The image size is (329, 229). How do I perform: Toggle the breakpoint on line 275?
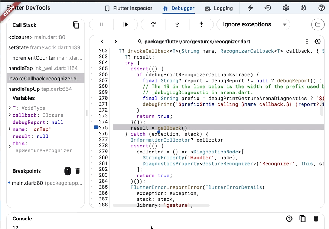tap(96, 127)
